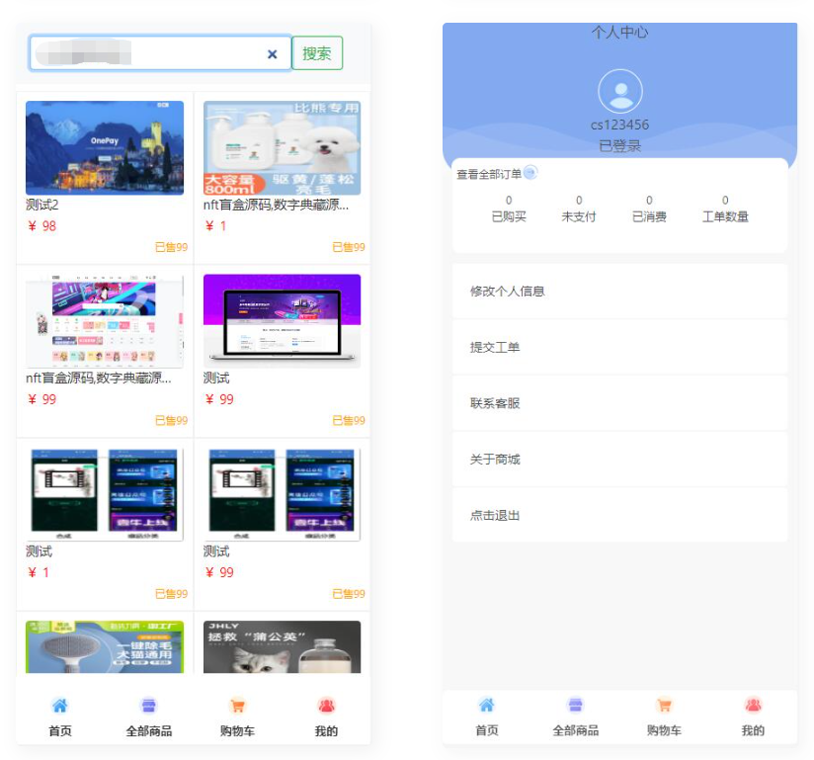The image size is (814, 760).
Task: Open the 购物车 shopping cart icon
Action: (x=236, y=704)
